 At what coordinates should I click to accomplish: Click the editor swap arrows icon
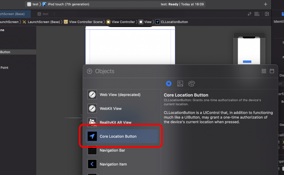click(249, 14)
